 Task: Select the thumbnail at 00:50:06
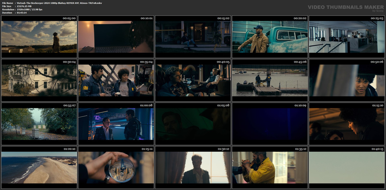[347, 80]
